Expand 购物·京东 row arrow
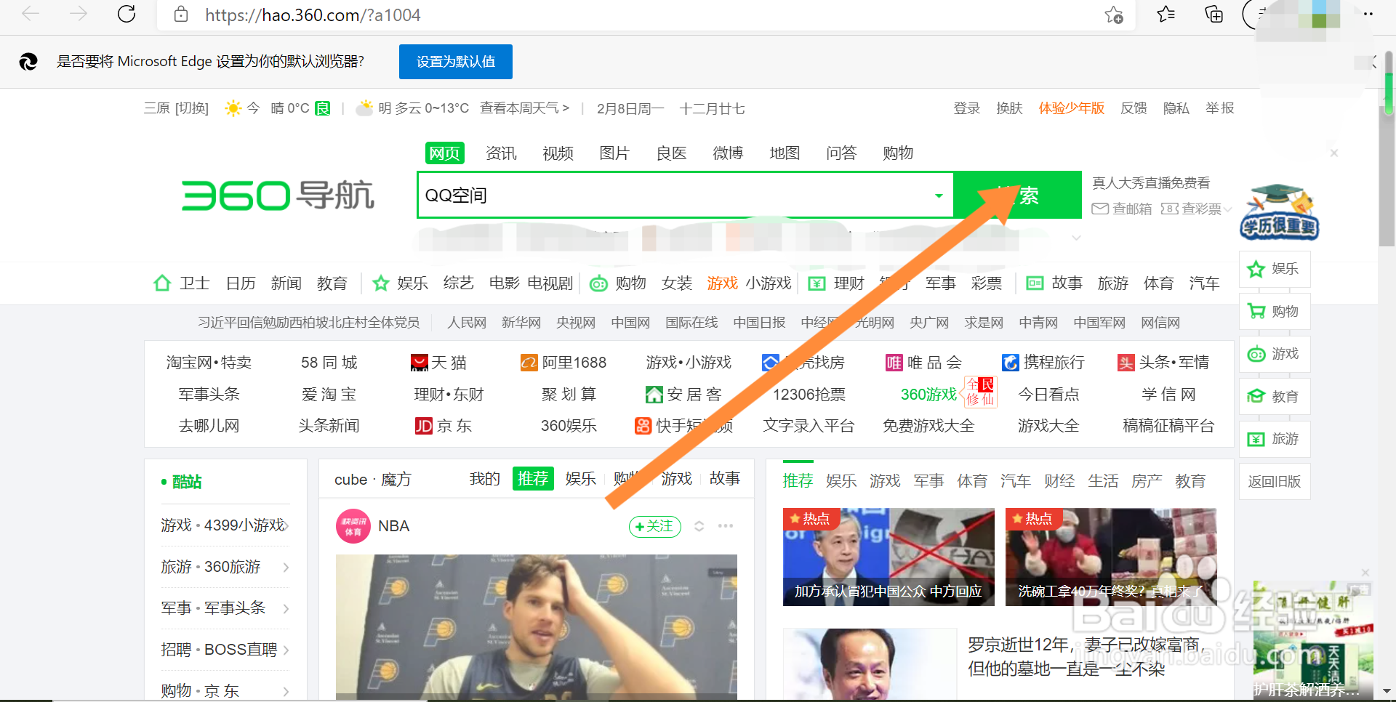The width and height of the screenshot is (1396, 702). [x=286, y=691]
